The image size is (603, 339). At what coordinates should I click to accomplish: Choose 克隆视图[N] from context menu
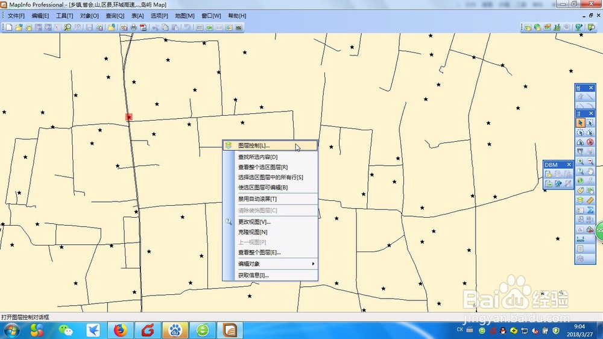pos(270,232)
